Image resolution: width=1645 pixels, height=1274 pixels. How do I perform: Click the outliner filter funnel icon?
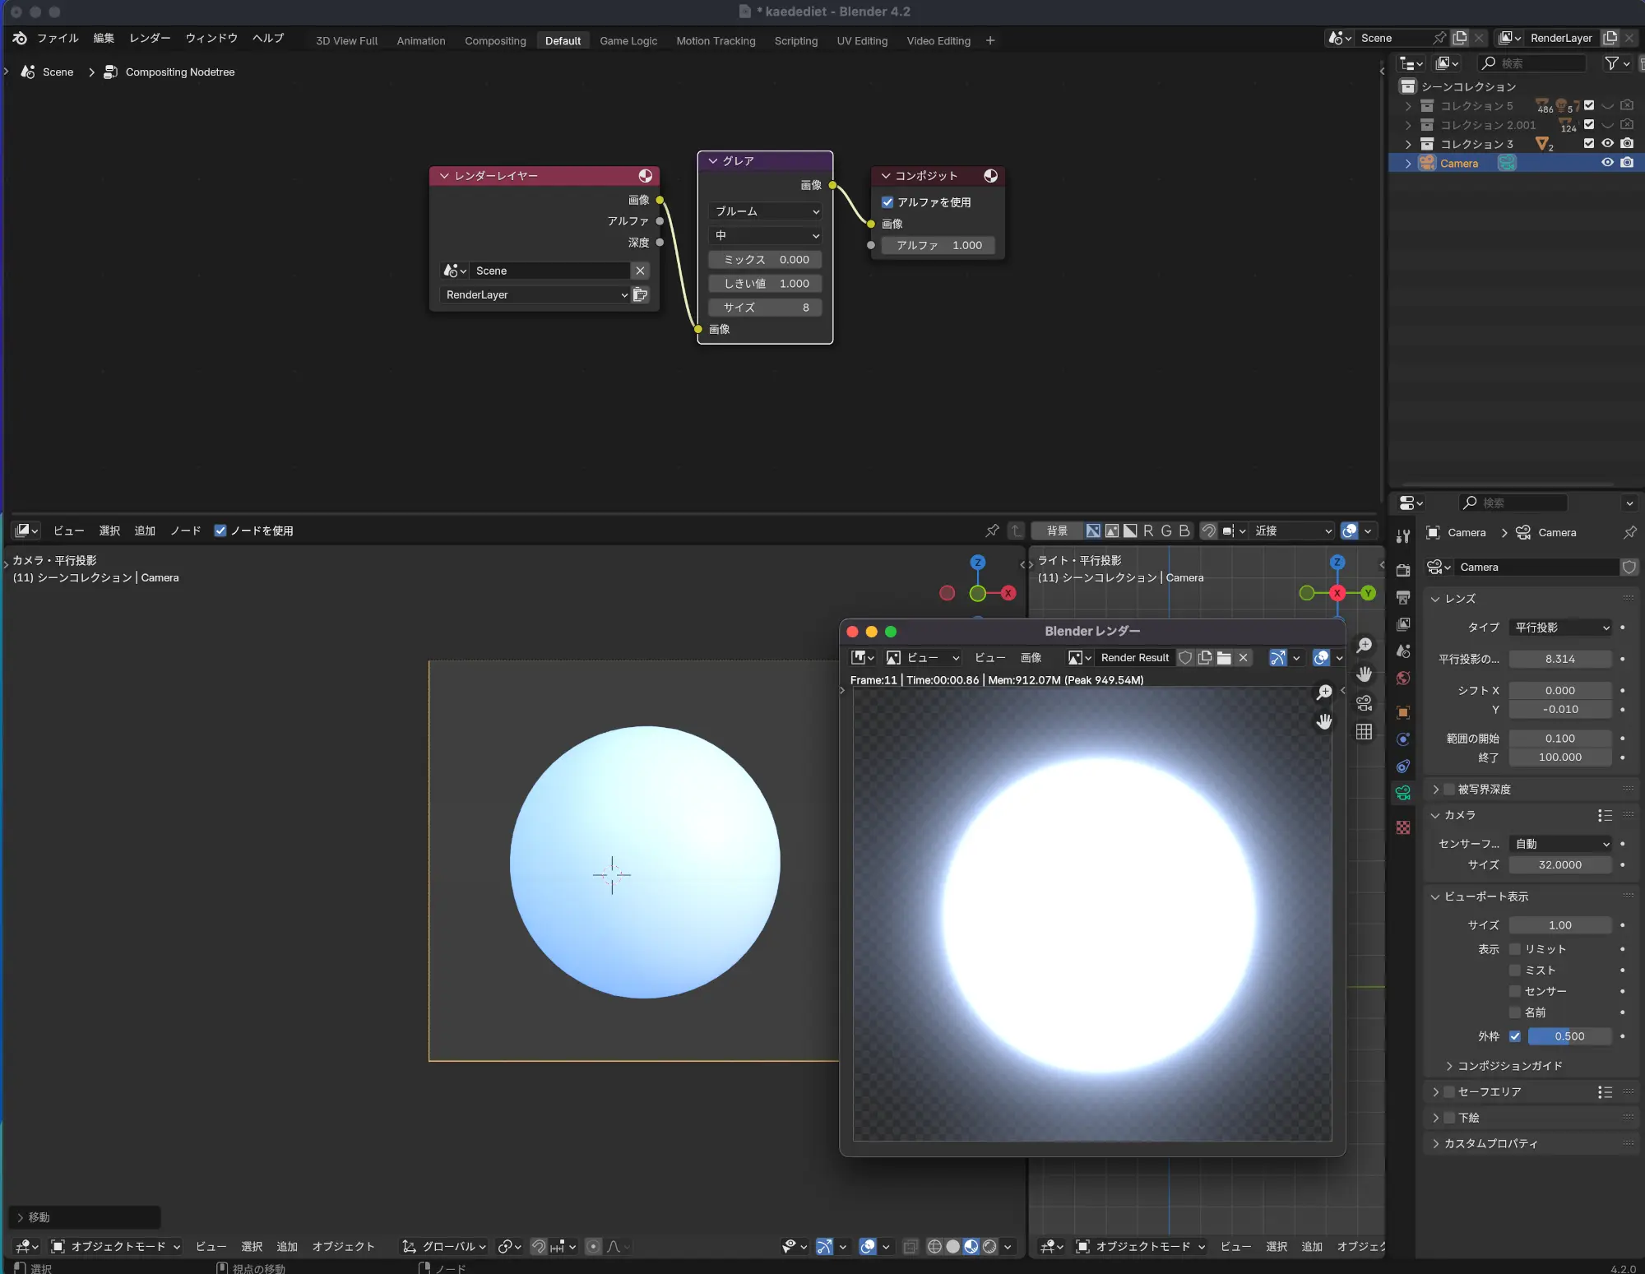tap(1611, 63)
